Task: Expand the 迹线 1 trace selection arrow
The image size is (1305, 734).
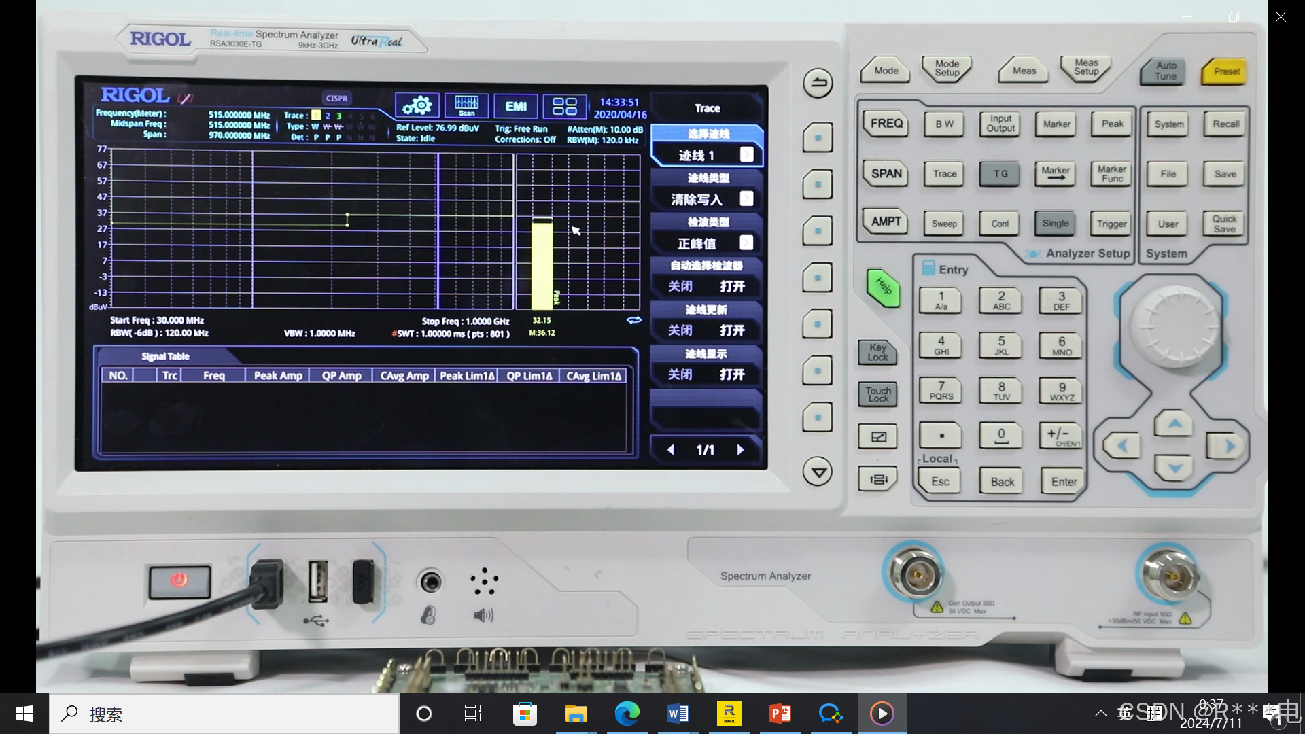Action: tap(746, 155)
